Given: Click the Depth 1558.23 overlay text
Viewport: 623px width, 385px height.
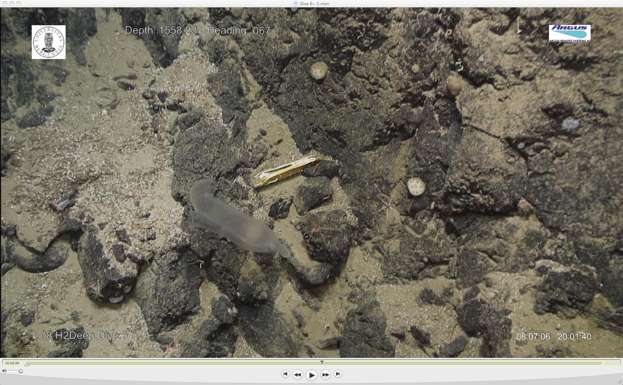Looking at the screenshot, I should (x=161, y=30).
